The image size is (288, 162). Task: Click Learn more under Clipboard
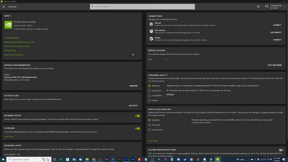(x=9, y=137)
